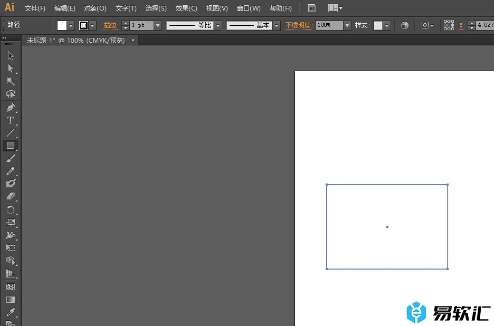Select the Mesh tool
The image size is (494, 326).
tap(11, 287)
